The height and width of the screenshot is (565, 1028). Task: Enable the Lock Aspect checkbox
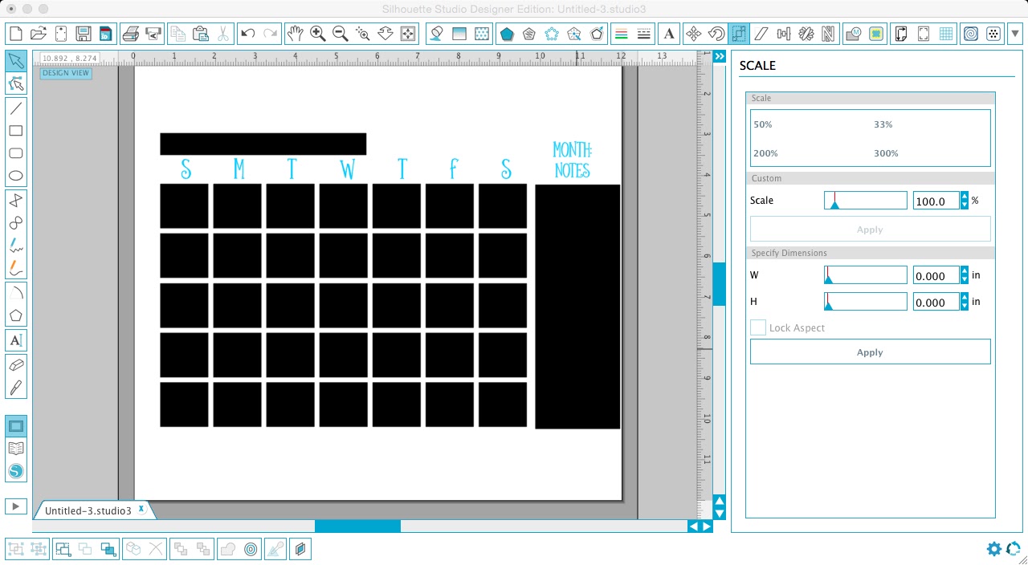(x=757, y=327)
